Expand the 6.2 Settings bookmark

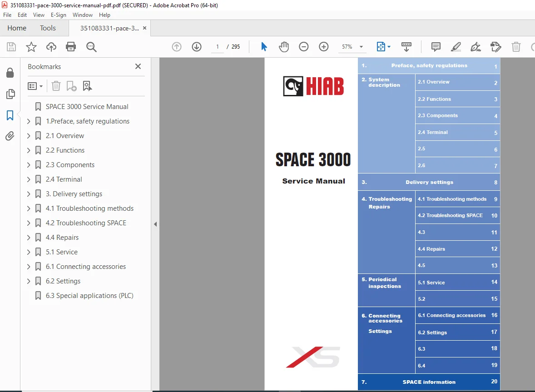29,281
